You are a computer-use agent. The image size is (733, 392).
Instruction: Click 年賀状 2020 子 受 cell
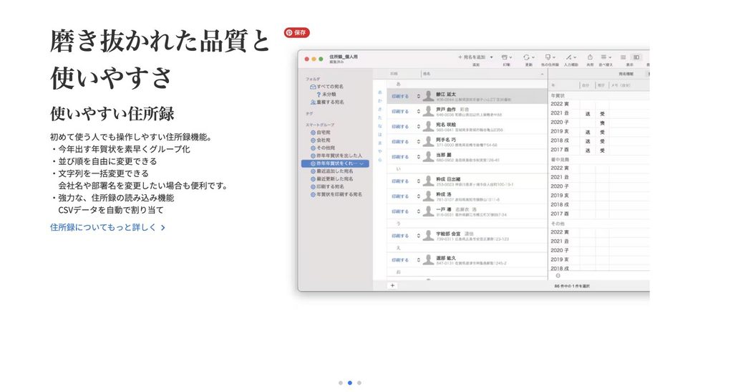pyautogui.click(x=603, y=123)
